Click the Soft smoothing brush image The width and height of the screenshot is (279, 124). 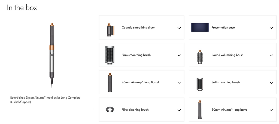pyautogui.click(x=200, y=84)
